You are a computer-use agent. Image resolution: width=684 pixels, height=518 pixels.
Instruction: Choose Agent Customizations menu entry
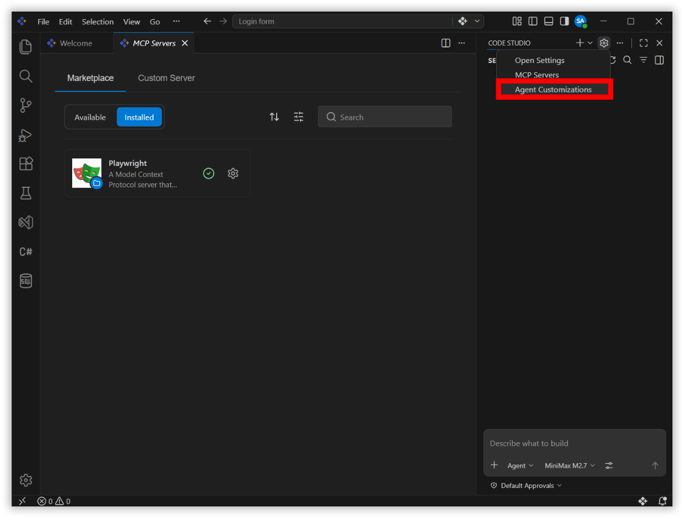[x=554, y=90]
